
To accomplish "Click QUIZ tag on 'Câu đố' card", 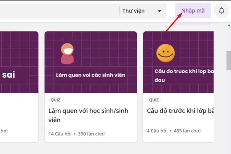I will [x=154, y=100].
